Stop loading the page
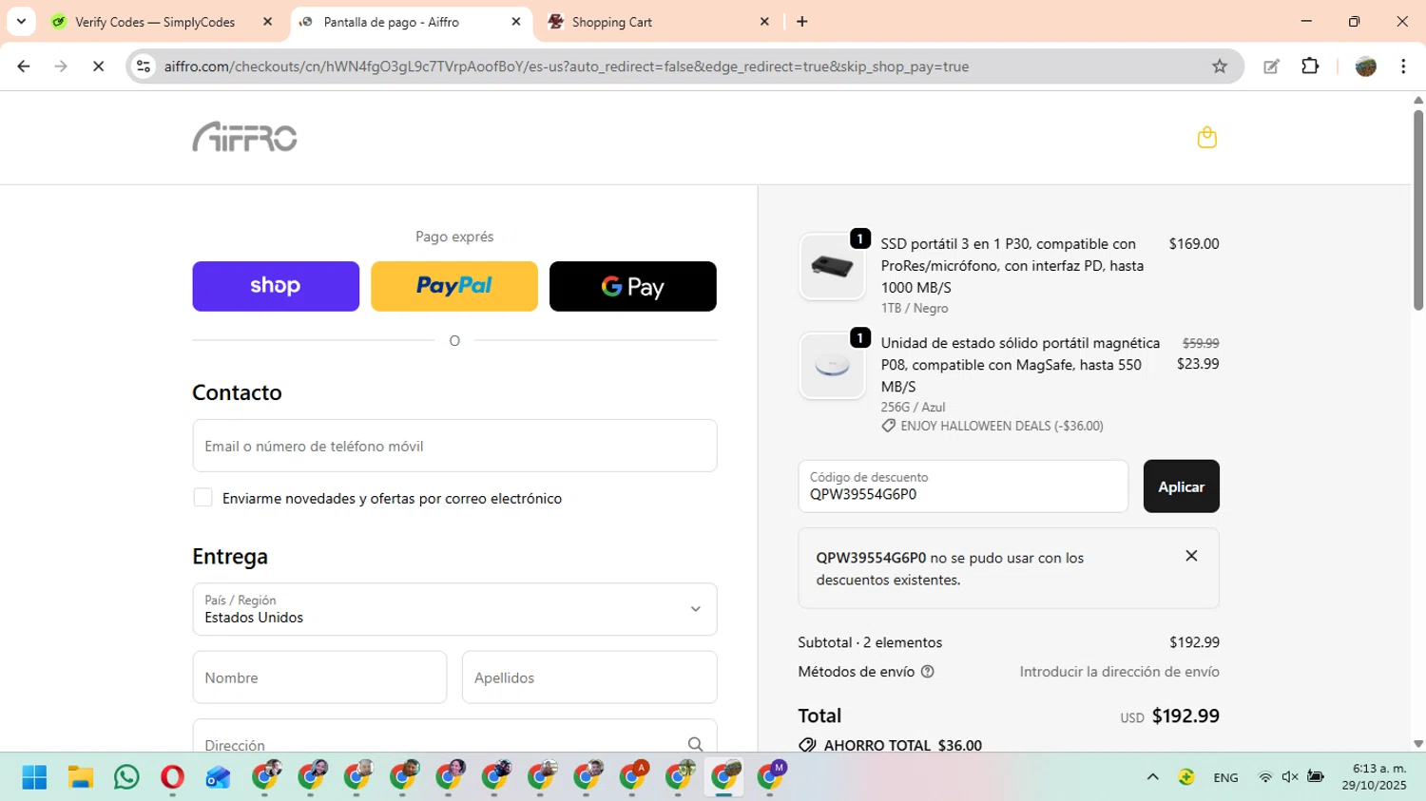 98,67
